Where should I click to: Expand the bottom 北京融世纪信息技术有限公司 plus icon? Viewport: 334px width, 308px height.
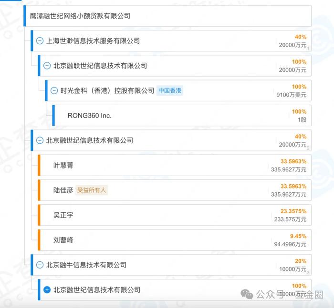coord(47,290)
